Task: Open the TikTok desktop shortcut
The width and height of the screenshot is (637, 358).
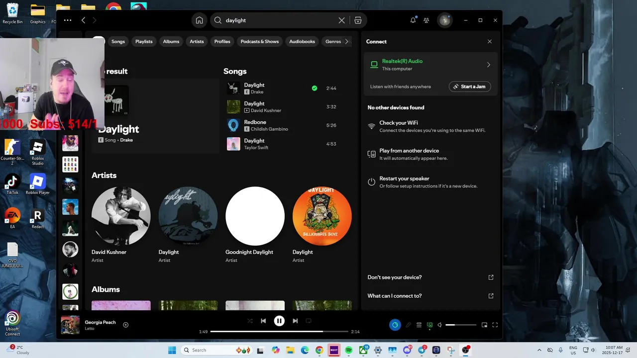Action: 12,184
